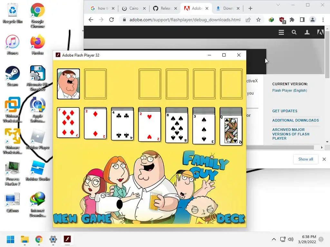
Task: Open Archived Major Versions of Flash Player link
Action: coord(291,134)
